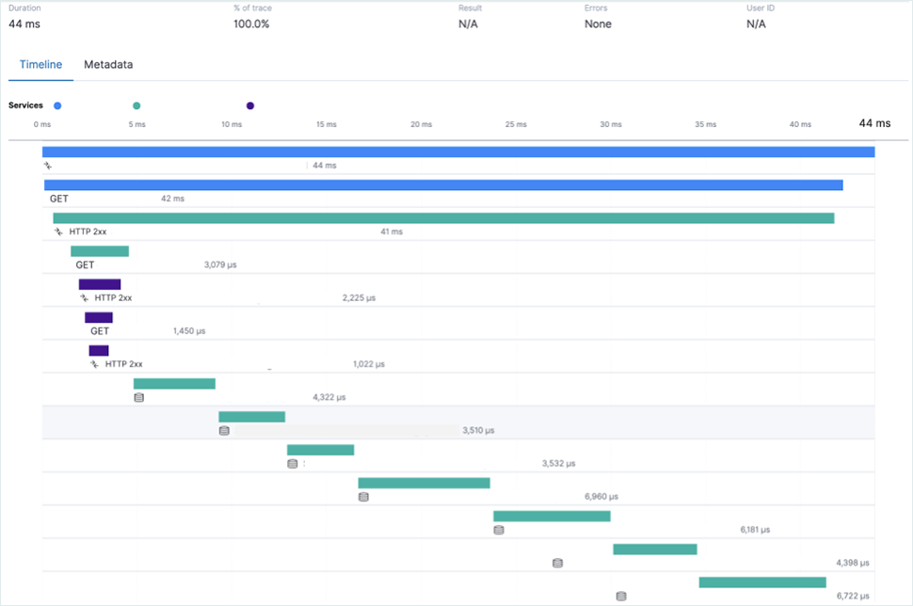Screen dimensions: 913x606
Task: Click transaction icon on the 41 ms HTTP 2xx row
Action: 58,231
